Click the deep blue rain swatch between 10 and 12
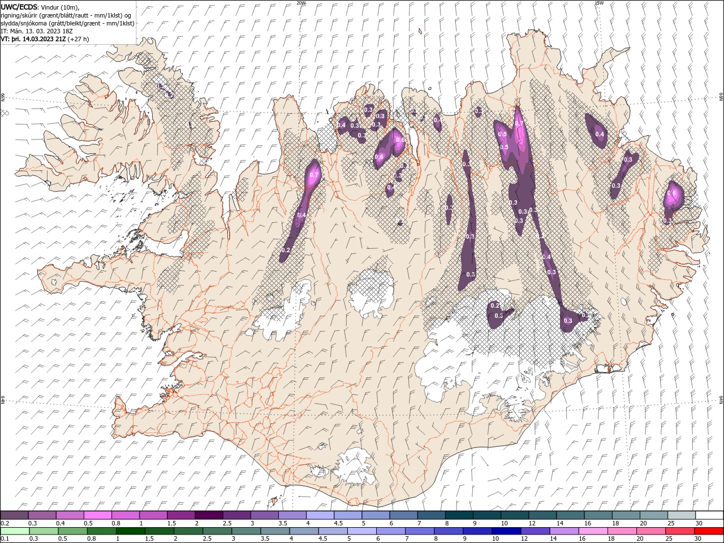724x543 pixels. coord(506,531)
